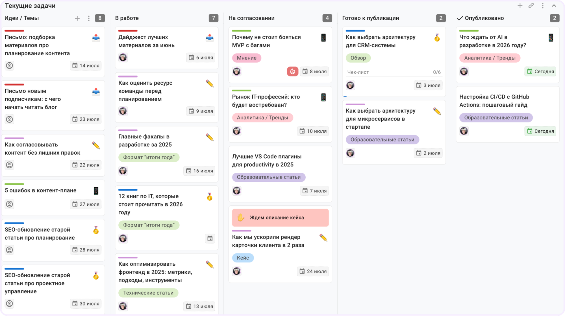Click the inbox icon on Письмо: подборка материалов card

click(96, 37)
